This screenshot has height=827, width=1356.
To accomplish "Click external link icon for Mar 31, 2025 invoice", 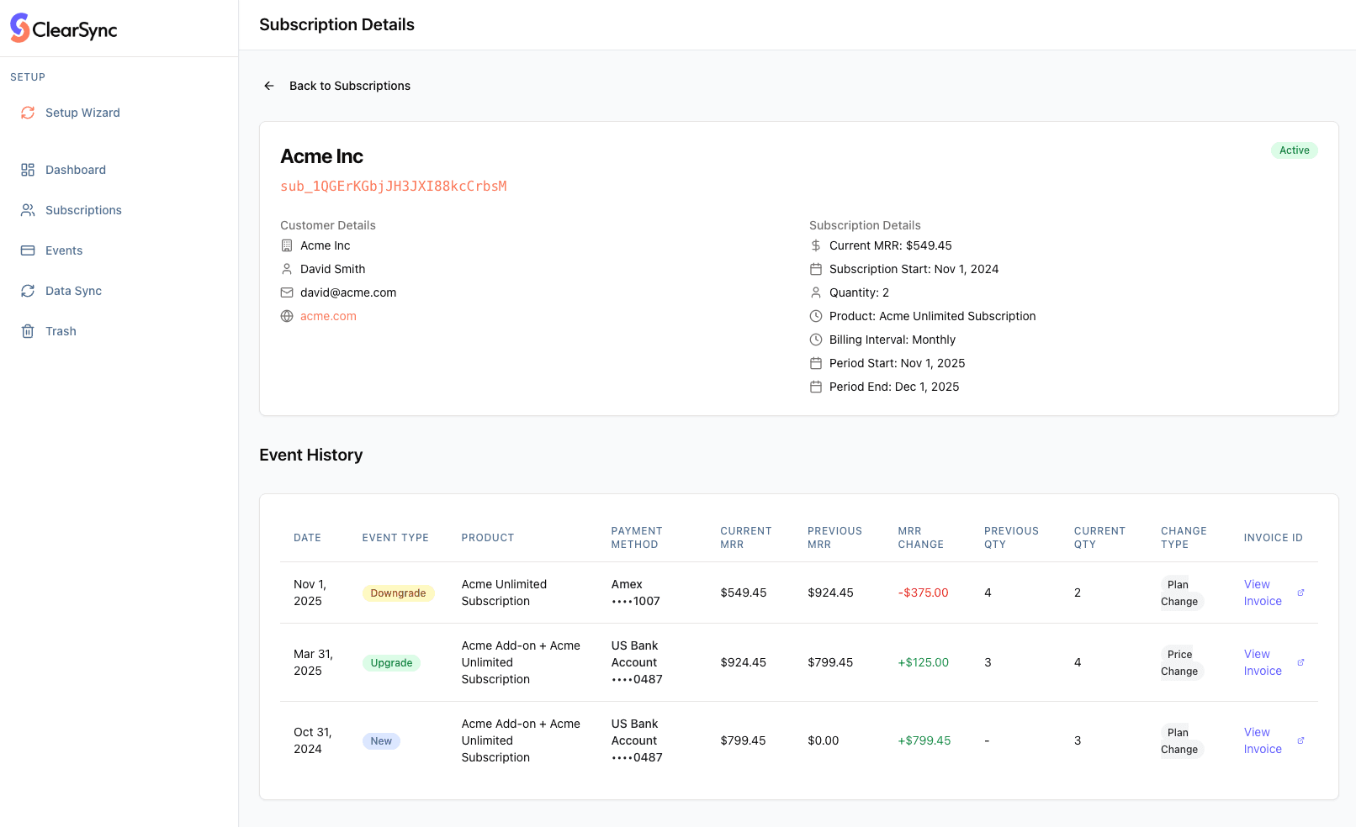I will (x=1300, y=662).
